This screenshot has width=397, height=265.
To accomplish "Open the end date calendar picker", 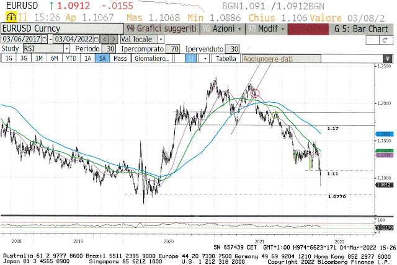I will (97, 39).
